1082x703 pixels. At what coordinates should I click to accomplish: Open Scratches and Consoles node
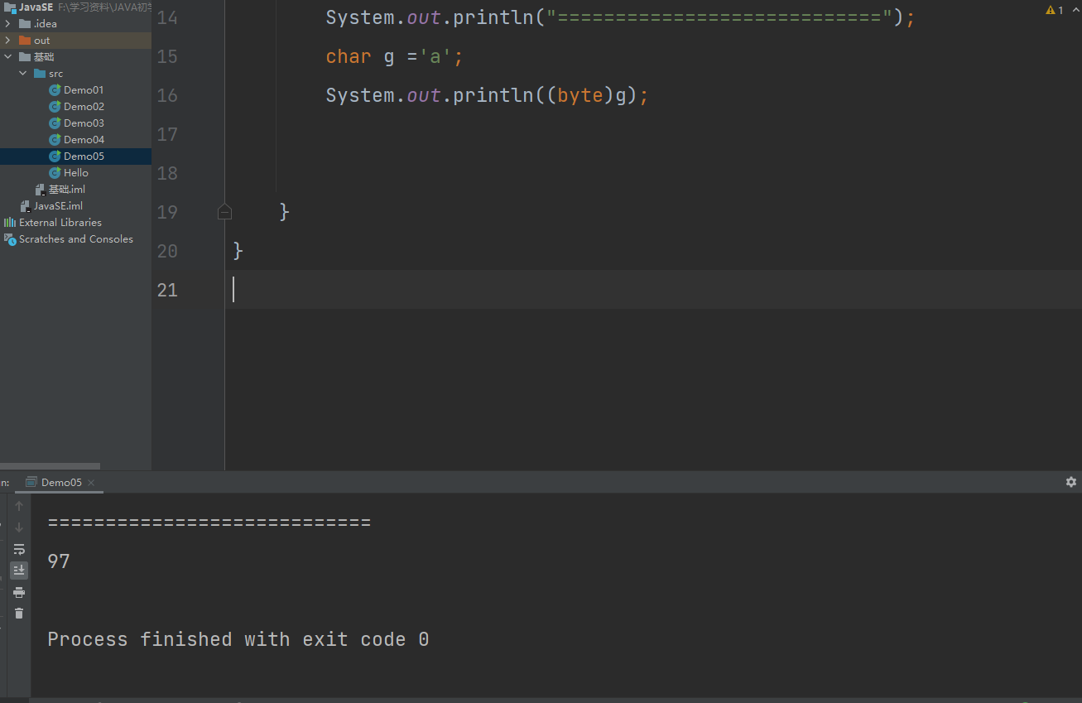tap(75, 239)
